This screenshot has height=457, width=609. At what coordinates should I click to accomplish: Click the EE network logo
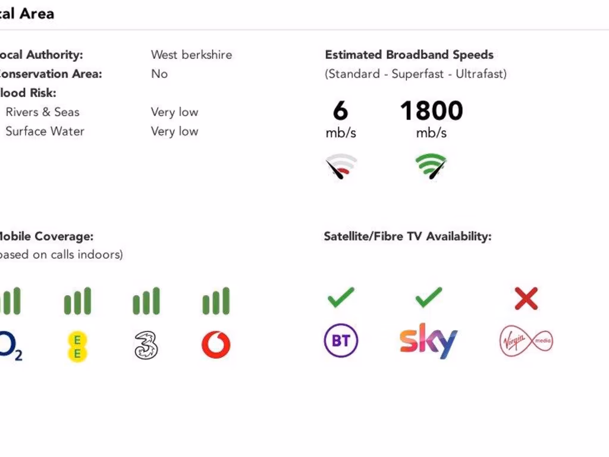(77, 347)
